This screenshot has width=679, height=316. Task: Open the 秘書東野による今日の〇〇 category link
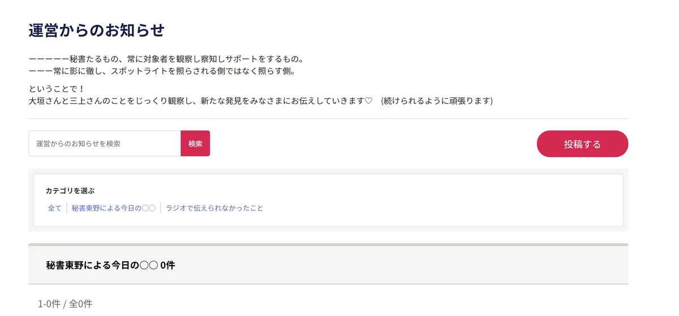pos(114,208)
